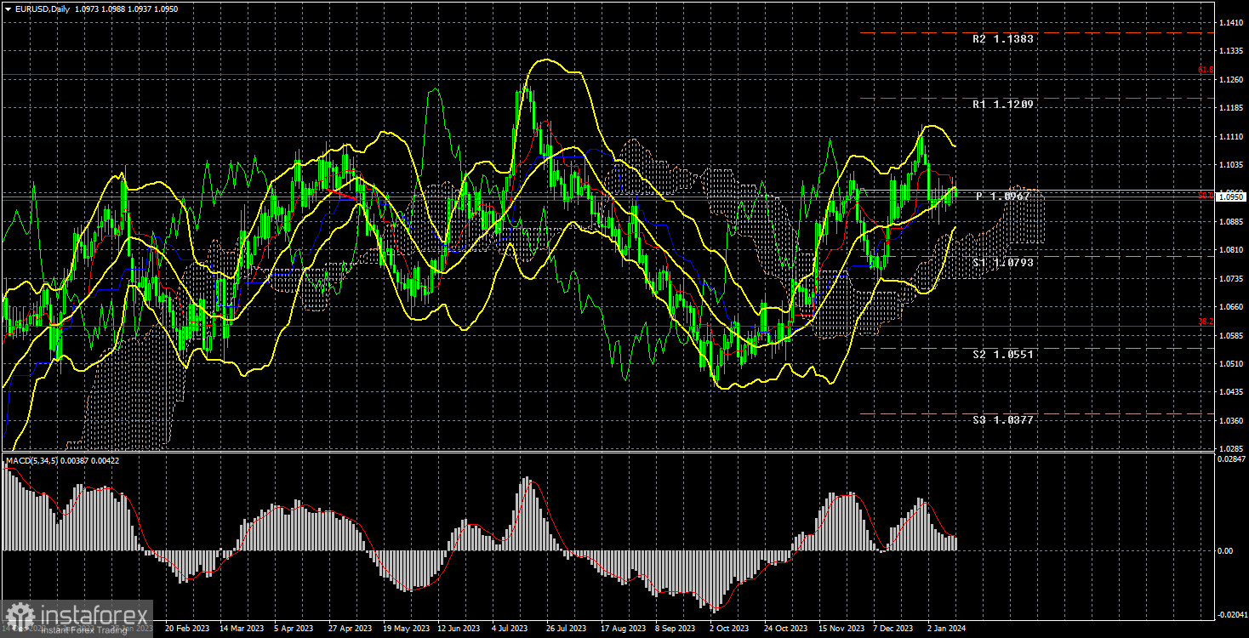Click the R1 1.1209 resistance label

tap(1001, 105)
